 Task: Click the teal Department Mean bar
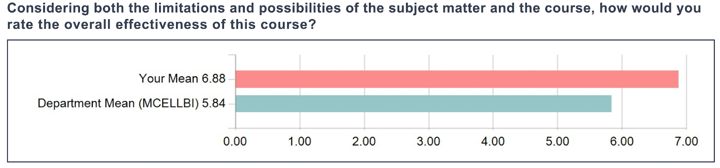click(x=423, y=104)
